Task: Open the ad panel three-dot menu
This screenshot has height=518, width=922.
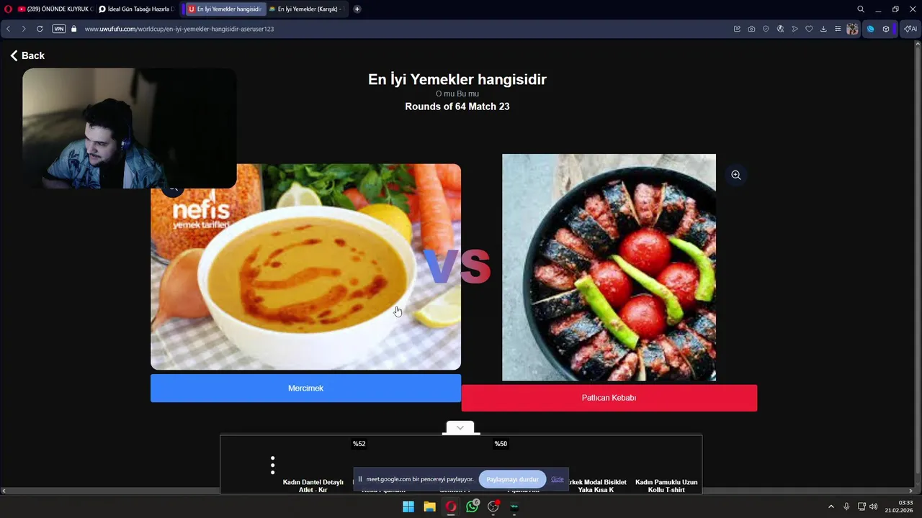Action: point(272,465)
